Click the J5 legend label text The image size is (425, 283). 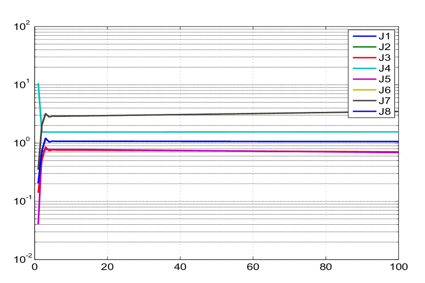click(x=385, y=79)
